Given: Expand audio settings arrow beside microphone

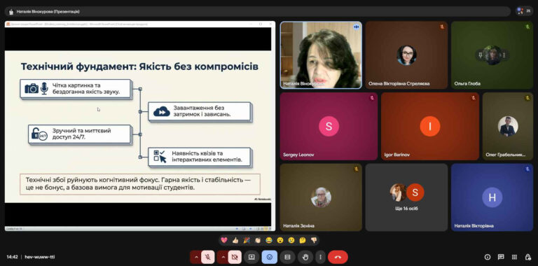Looking at the screenshot, I should [196, 257].
